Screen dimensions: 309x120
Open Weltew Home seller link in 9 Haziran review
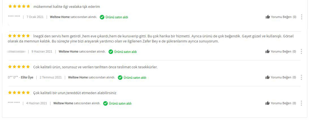click(x=69, y=52)
